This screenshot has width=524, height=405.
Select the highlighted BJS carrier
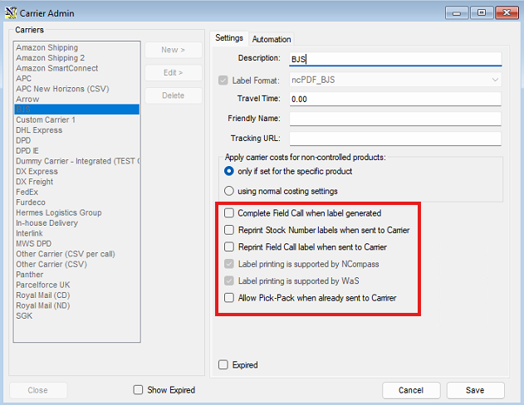point(77,110)
